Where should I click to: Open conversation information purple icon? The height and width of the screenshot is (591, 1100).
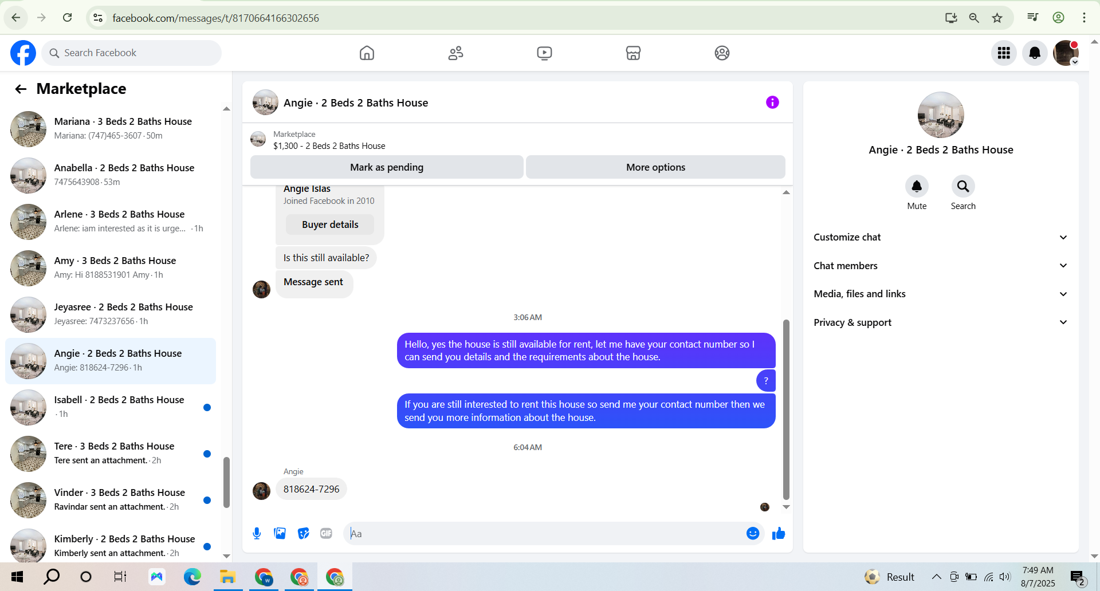coord(772,103)
